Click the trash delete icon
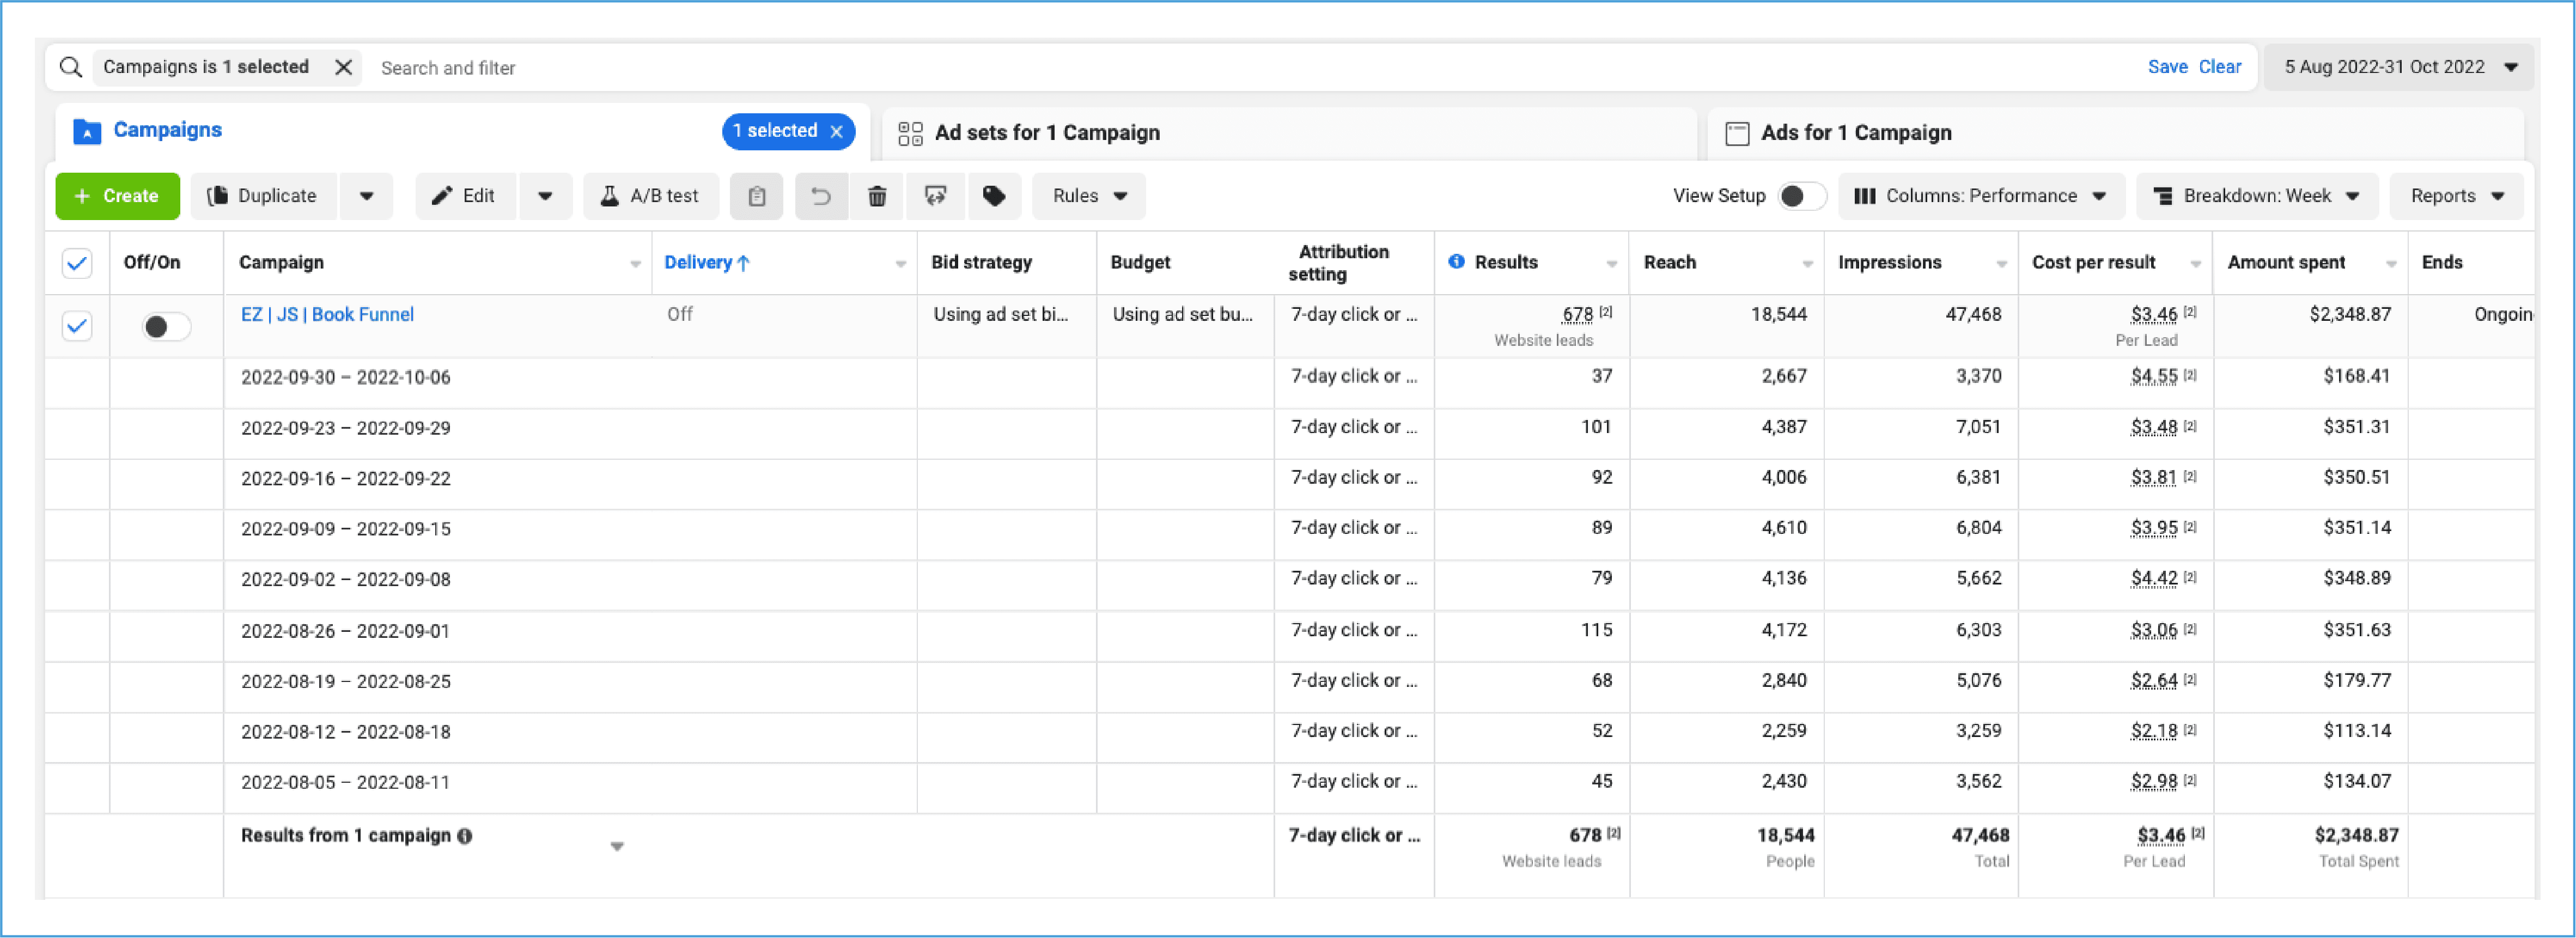 pos(877,196)
